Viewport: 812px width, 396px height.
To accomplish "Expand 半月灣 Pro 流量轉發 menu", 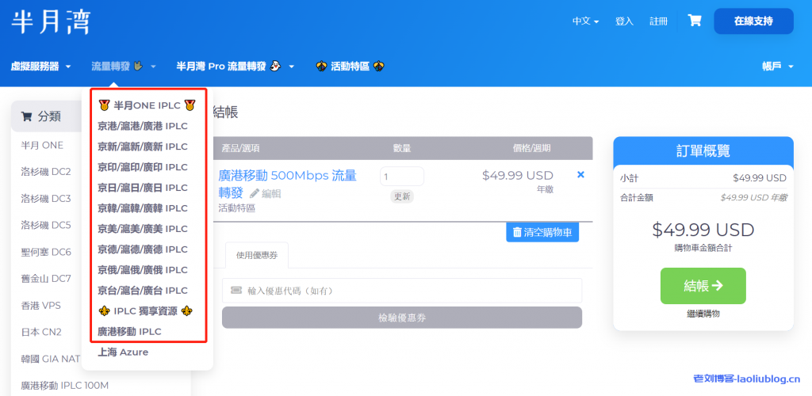I will (235, 67).
